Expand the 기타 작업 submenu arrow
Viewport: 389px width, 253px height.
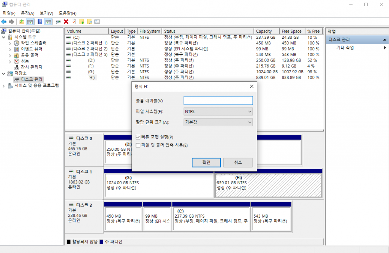pyautogui.click(x=385, y=47)
